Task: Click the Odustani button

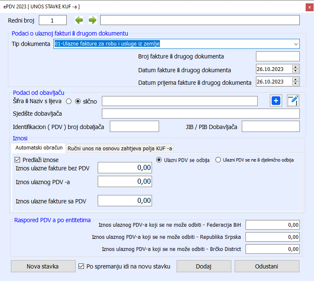Action: click(267, 266)
